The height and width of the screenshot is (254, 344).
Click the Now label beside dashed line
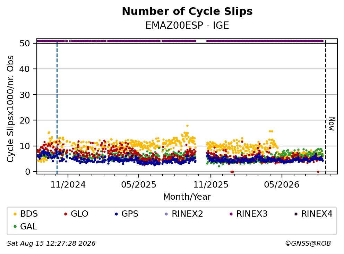click(x=332, y=124)
